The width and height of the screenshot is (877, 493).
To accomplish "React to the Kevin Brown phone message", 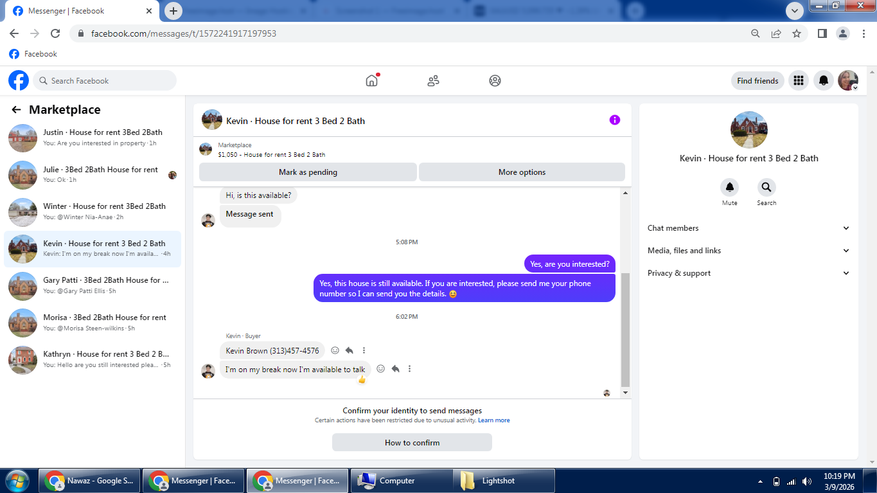I will [335, 350].
